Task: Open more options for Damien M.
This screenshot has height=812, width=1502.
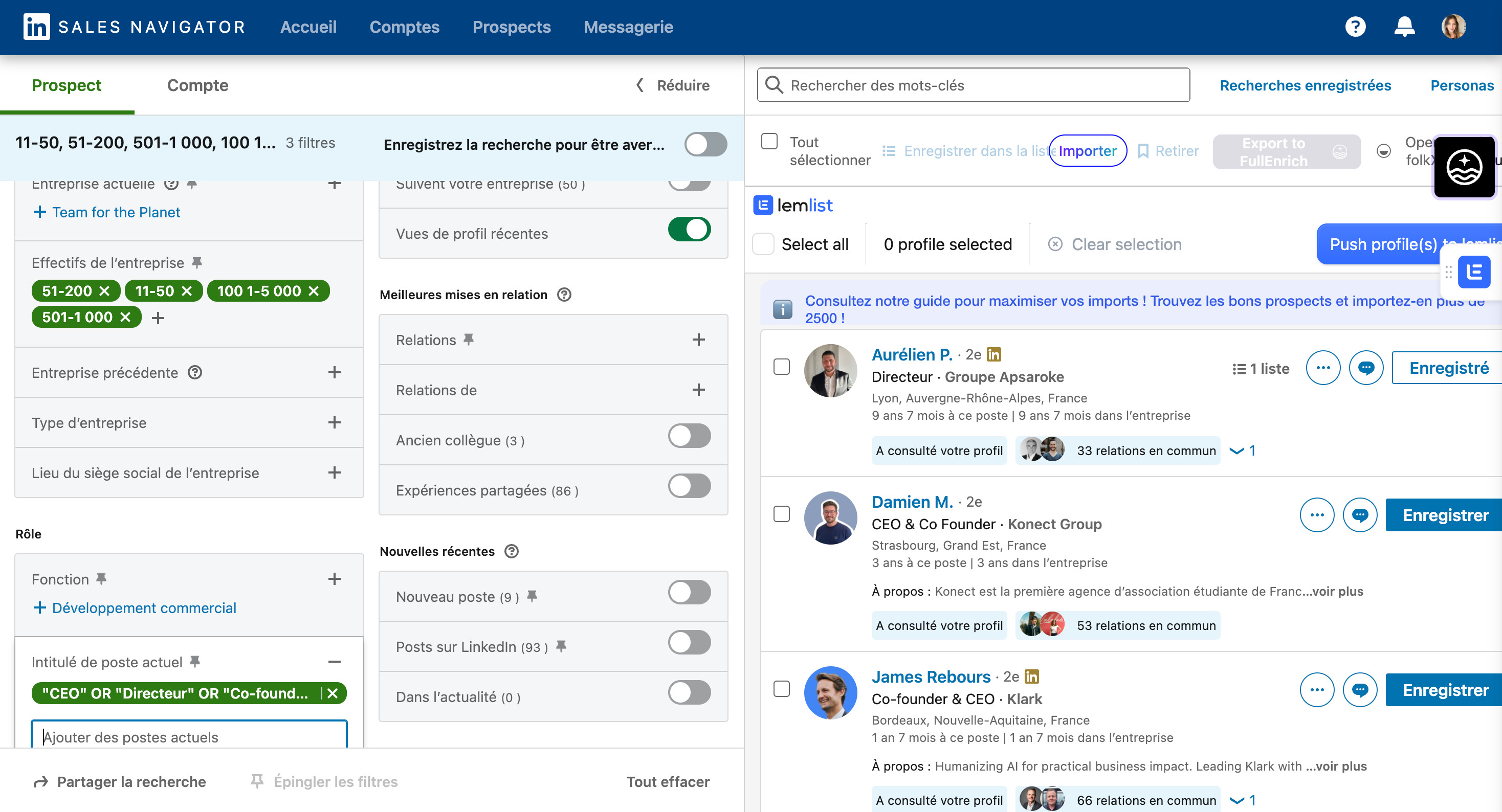Action: (x=1317, y=515)
